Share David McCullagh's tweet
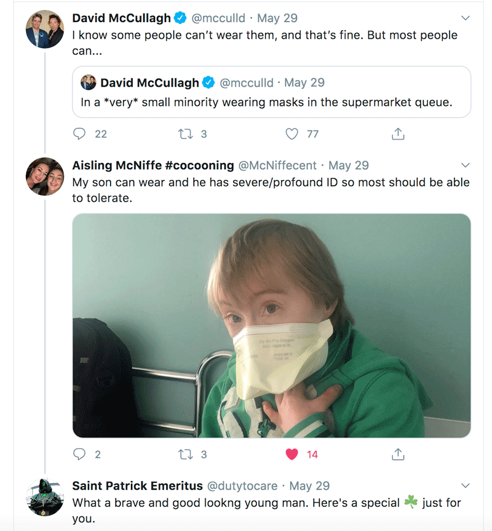This screenshot has width=492, height=531. pyautogui.click(x=398, y=134)
